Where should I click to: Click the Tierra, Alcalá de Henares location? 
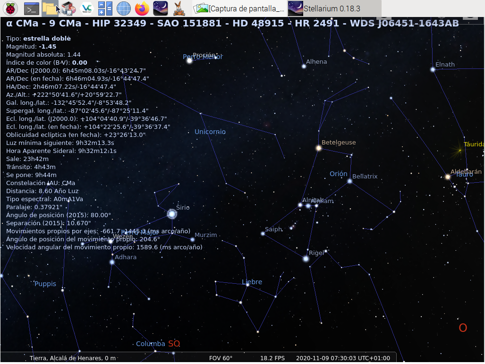(x=73, y=358)
